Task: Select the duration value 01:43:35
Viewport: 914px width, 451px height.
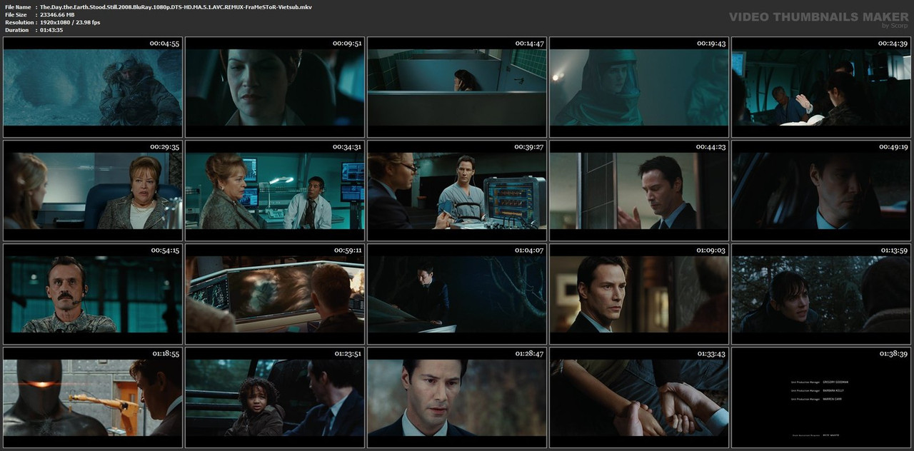Action: click(x=51, y=30)
